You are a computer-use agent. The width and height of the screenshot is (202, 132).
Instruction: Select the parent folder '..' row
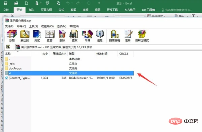pyautogui.click(x=69, y=59)
